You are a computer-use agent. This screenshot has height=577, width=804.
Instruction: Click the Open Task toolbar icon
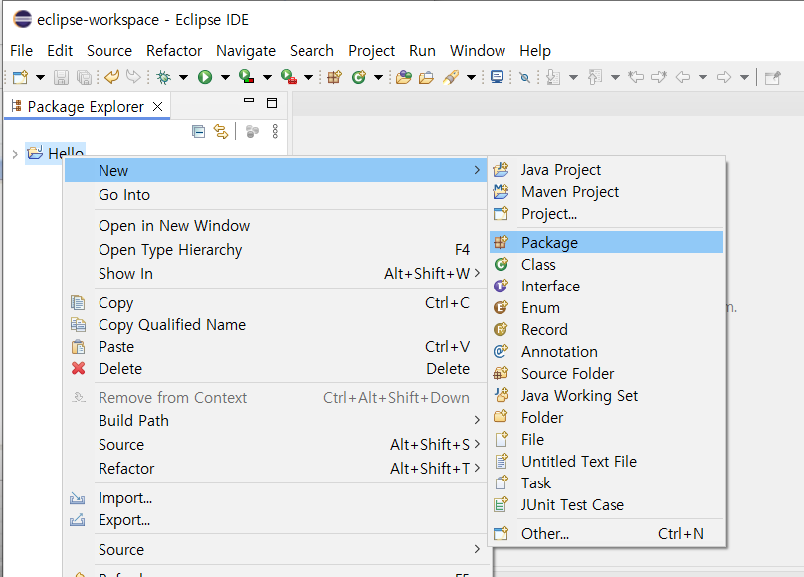tap(426, 77)
